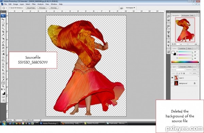Select the Healing Brush tool
The image size is (204, 133).
pyautogui.click(x=3, y=39)
